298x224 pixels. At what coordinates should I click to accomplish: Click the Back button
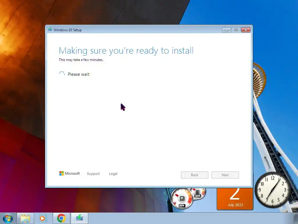coord(195,175)
